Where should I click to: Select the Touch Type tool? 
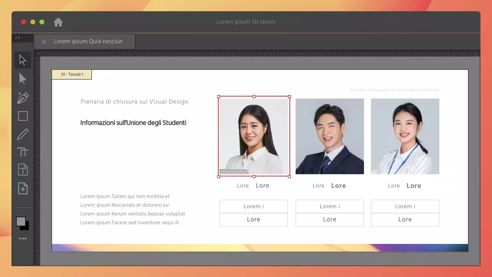click(23, 152)
